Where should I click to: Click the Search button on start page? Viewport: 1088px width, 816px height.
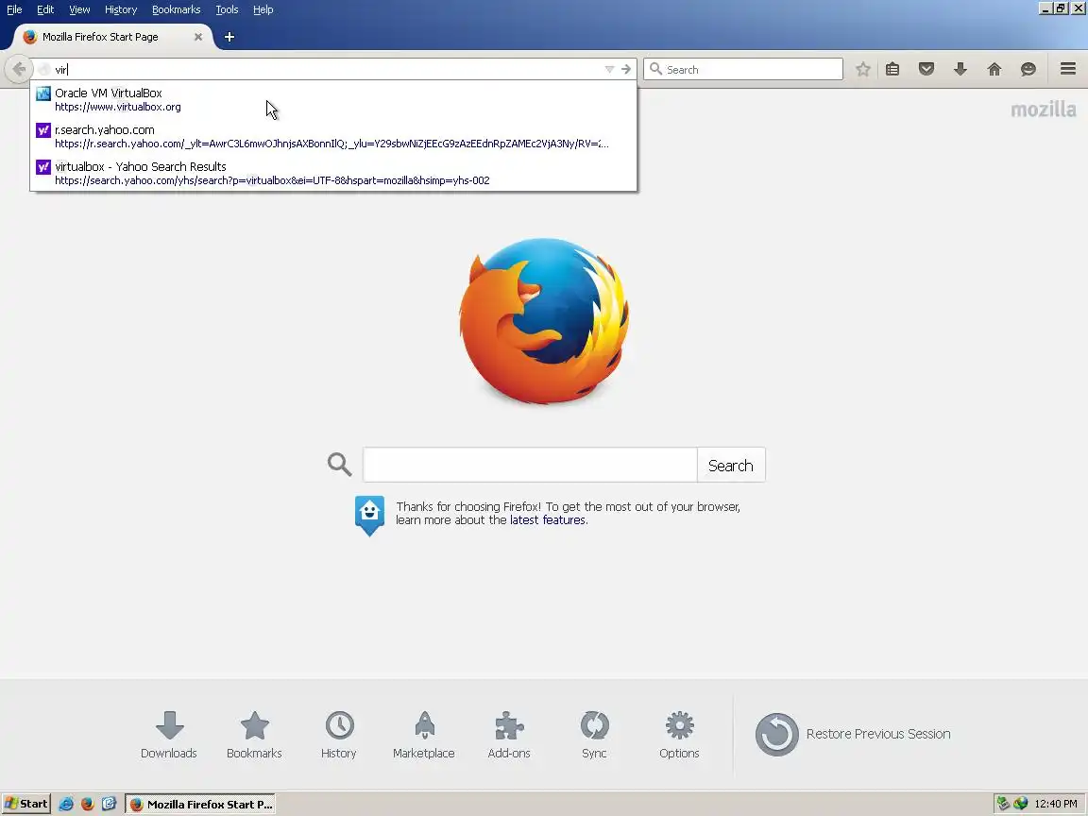731,465
